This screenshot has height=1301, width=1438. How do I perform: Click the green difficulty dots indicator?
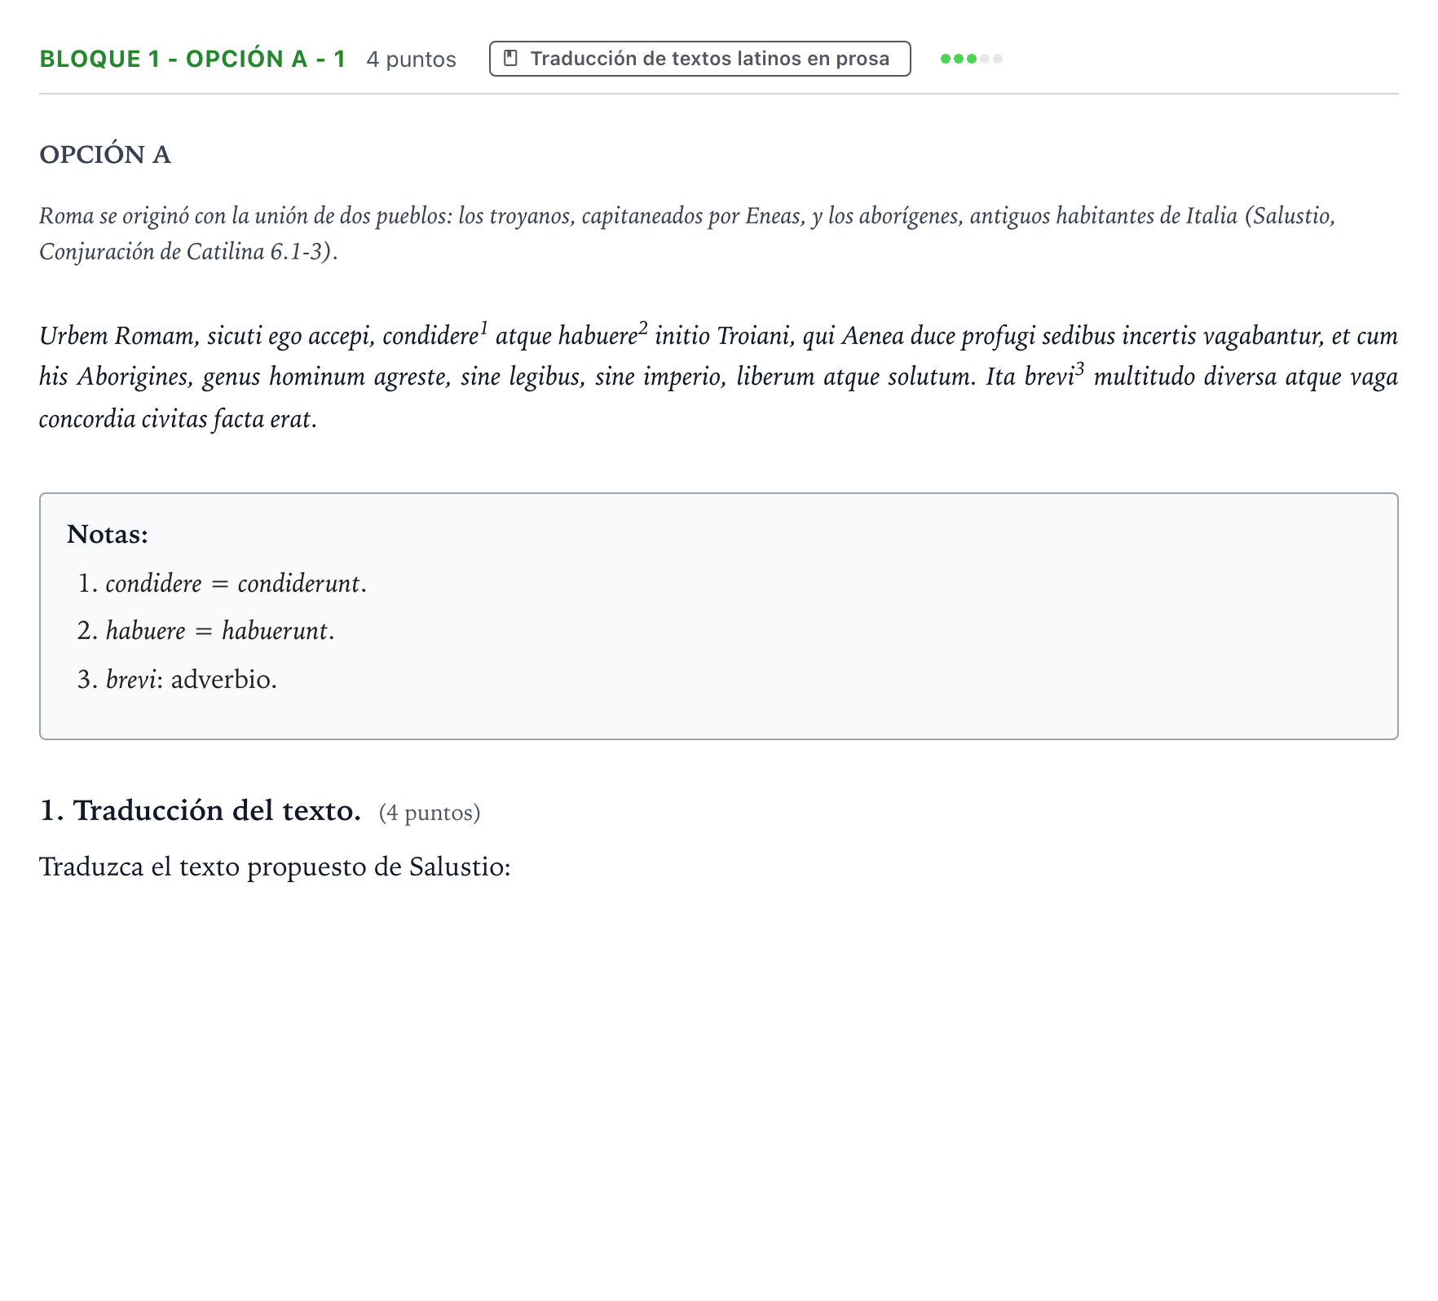tap(971, 59)
